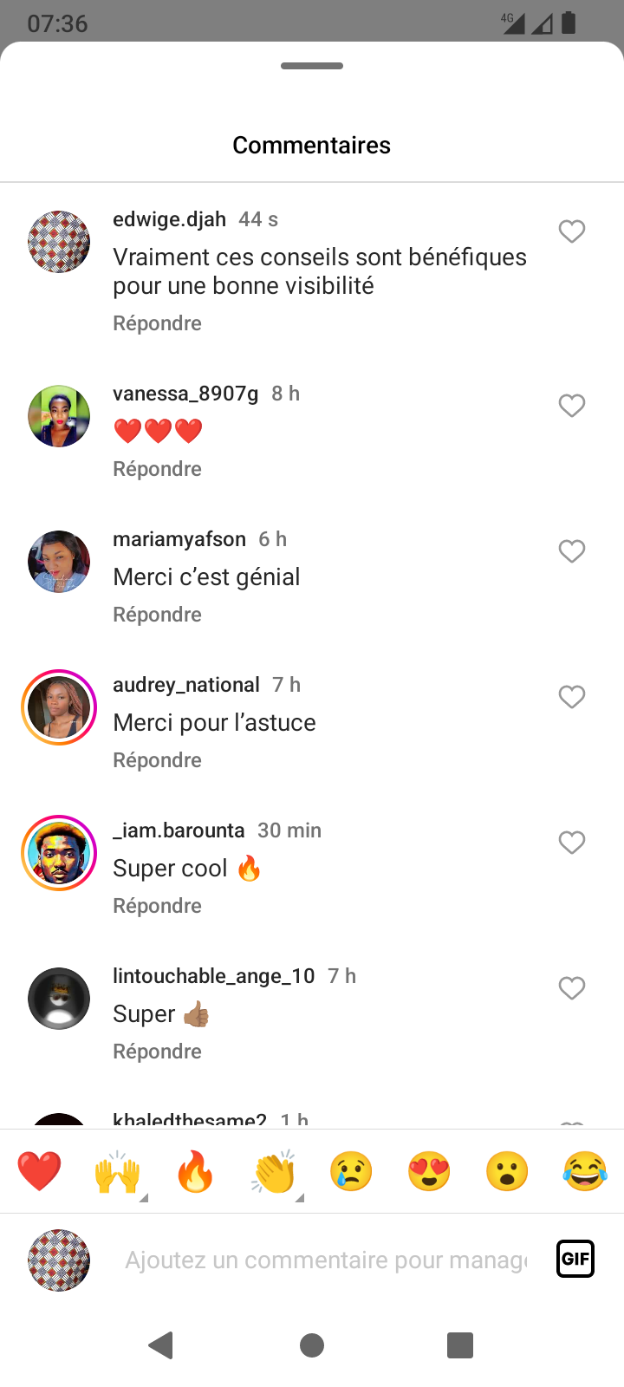Insert the laughing tears emoji
The image size is (624, 1387).
pos(585,1172)
